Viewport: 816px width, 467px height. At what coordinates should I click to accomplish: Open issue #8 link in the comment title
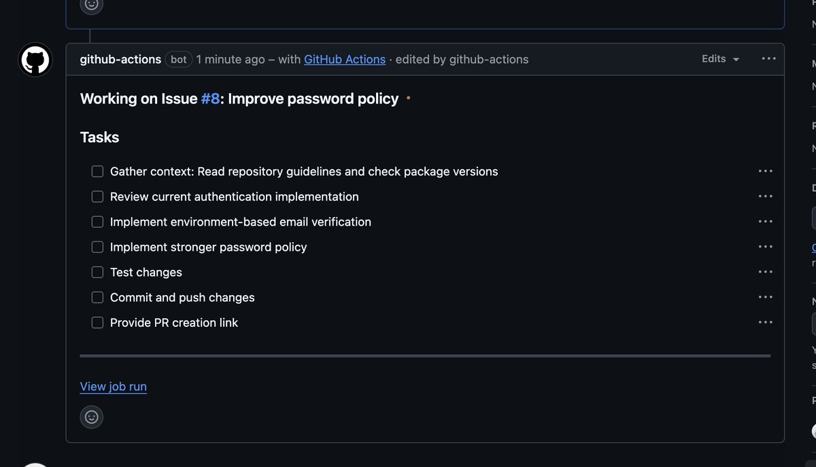[x=209, y=99]
